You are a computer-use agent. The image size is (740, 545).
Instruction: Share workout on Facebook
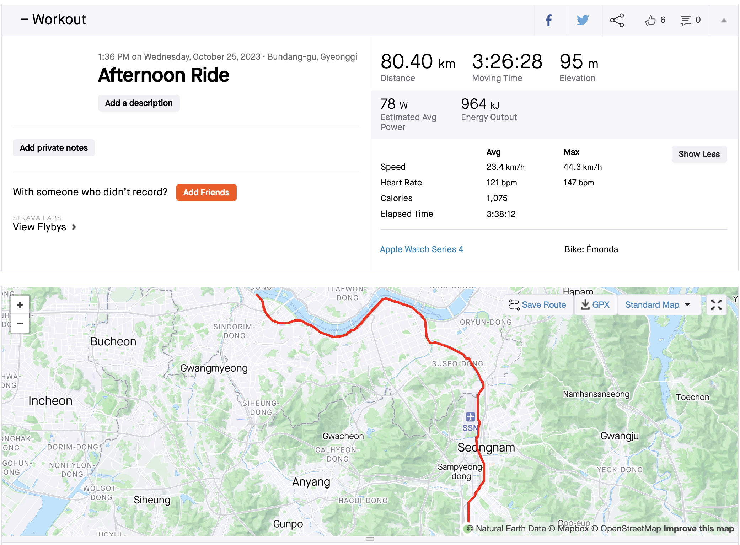click(x=549, y=20)
